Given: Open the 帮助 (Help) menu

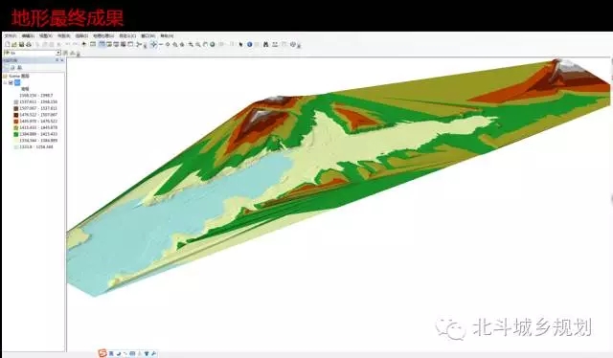Looking at the screenshot, I should 167,35.
